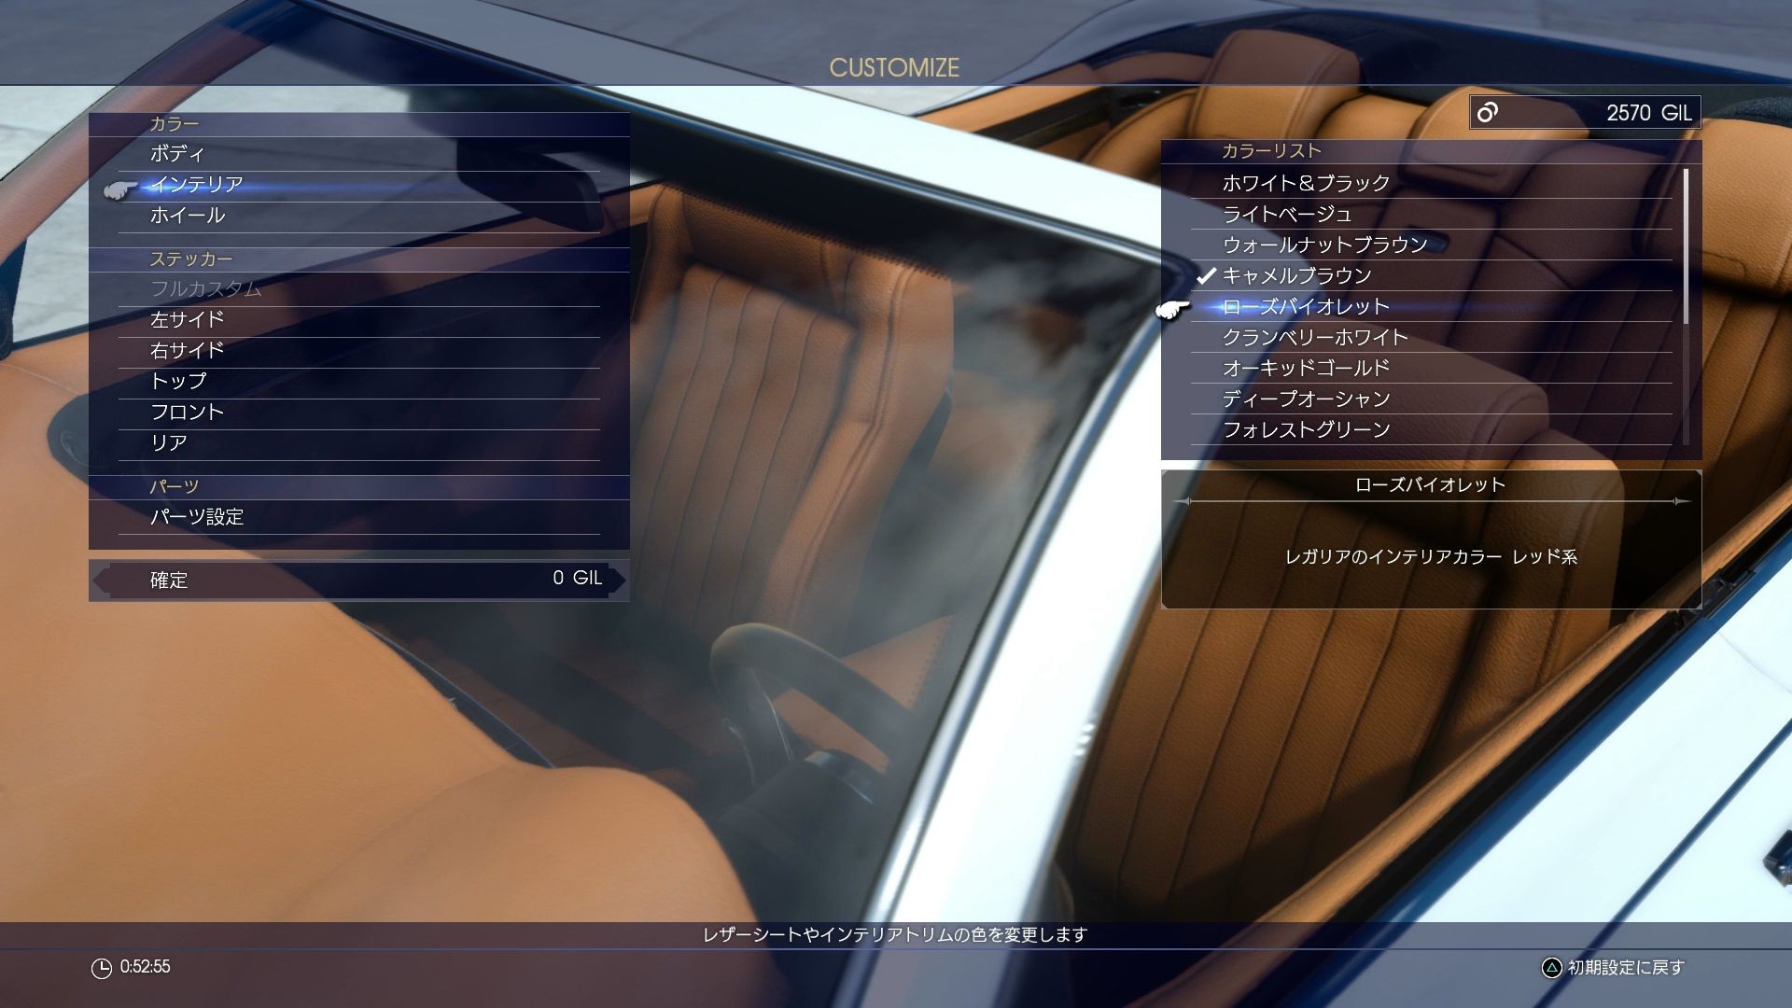The image size is (1792, 1008).
Task: Open the リア sticker menu
Action: pos(359,443)
